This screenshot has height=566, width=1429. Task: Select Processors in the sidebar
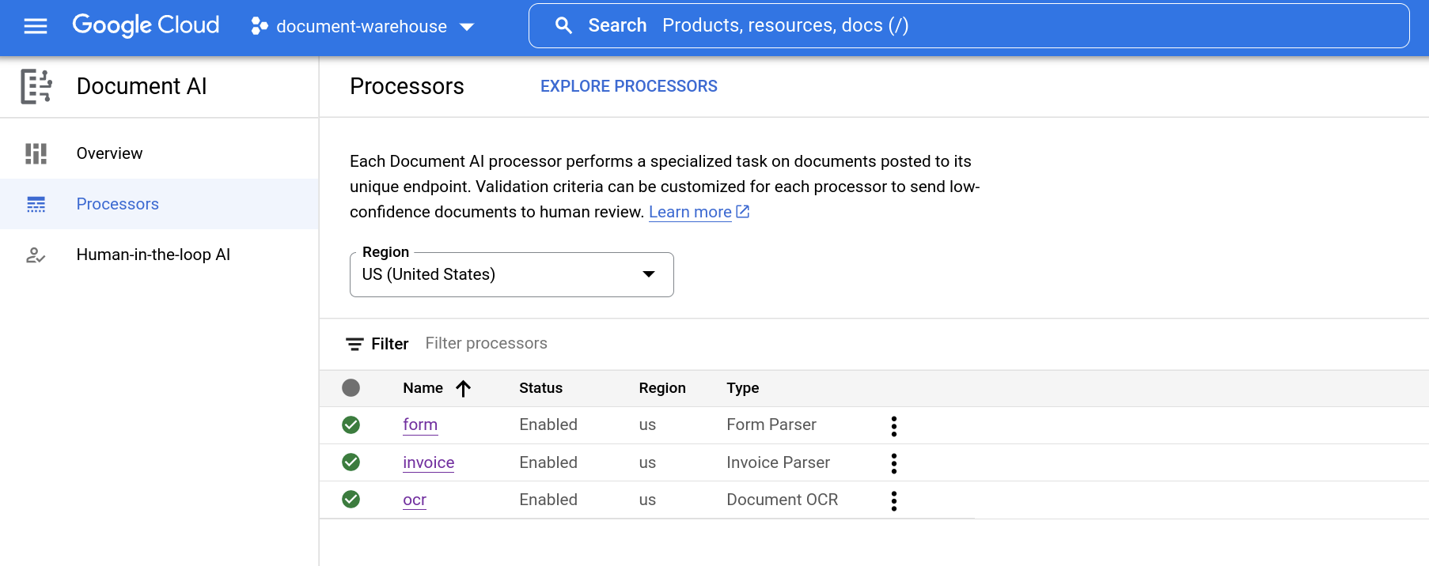[117, 204]
